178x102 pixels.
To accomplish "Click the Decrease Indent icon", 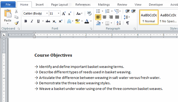I will [x=127, y=11].
